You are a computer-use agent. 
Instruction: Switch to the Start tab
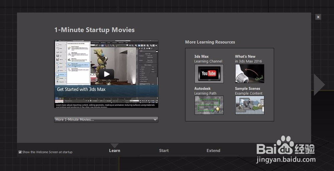tap(164, 151)
